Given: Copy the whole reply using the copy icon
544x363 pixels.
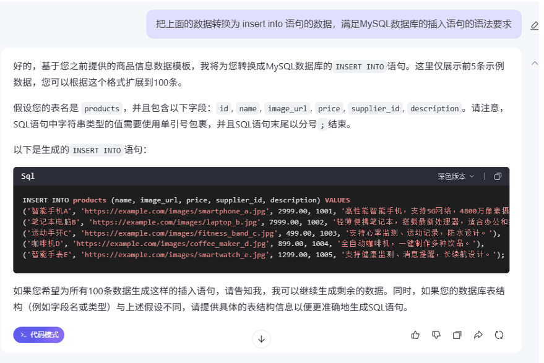Looking at the screenshot, I should 457,335.
